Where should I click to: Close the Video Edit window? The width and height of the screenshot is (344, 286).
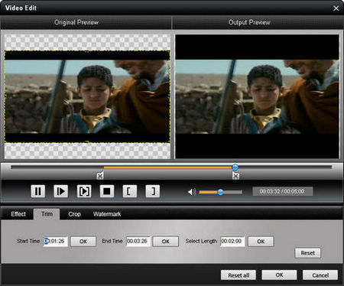[336, 8]
